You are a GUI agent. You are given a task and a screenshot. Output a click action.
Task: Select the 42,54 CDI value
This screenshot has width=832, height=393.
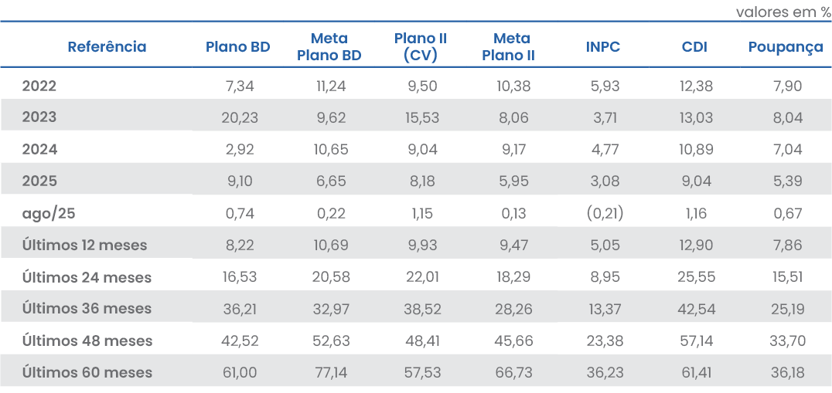coord(697,309)
